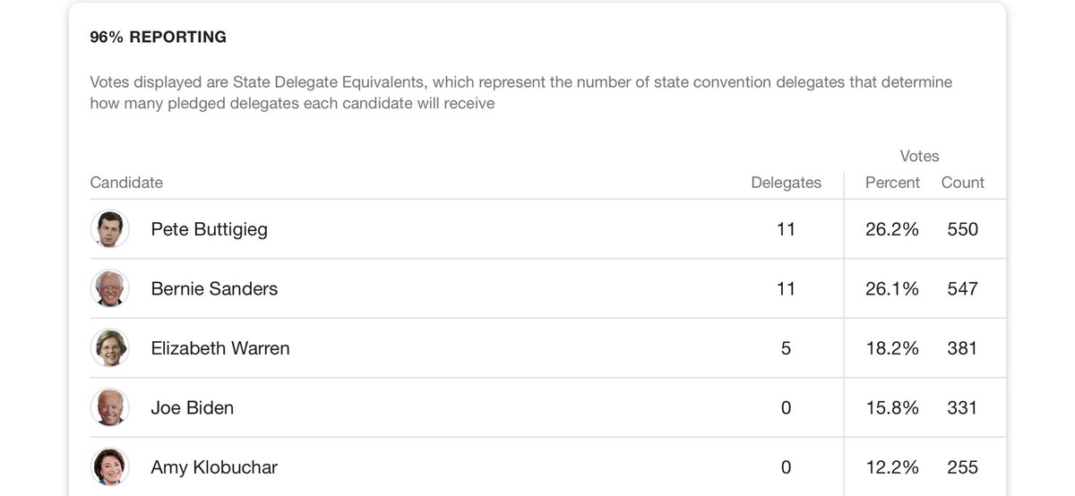Click Amy Klobuchar's avatar photo
The width and height of the screenshot is (1075, 496).
(x=110, y=467)
